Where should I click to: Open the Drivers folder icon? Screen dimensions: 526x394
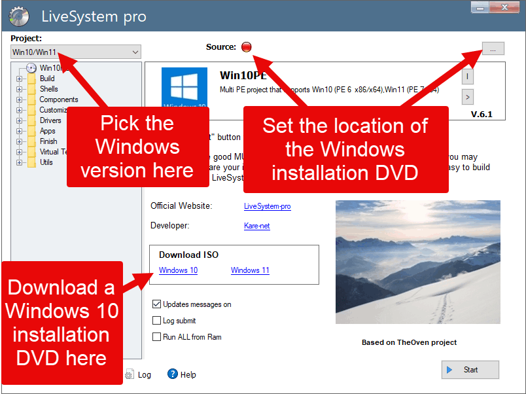pos(32,120)
